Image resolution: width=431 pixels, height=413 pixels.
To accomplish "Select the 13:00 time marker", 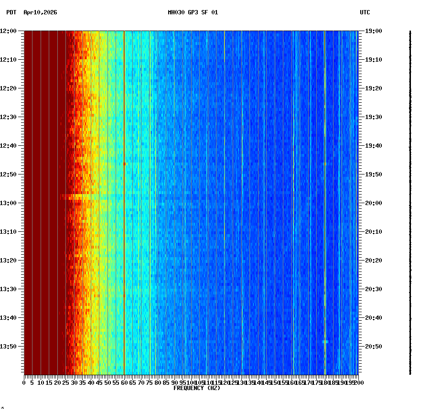I will pyautogui.click(x=9, y=202).
